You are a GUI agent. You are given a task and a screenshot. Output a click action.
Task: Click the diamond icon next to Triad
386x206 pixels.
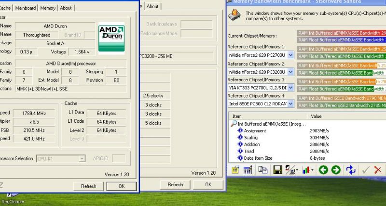[240, 151]
